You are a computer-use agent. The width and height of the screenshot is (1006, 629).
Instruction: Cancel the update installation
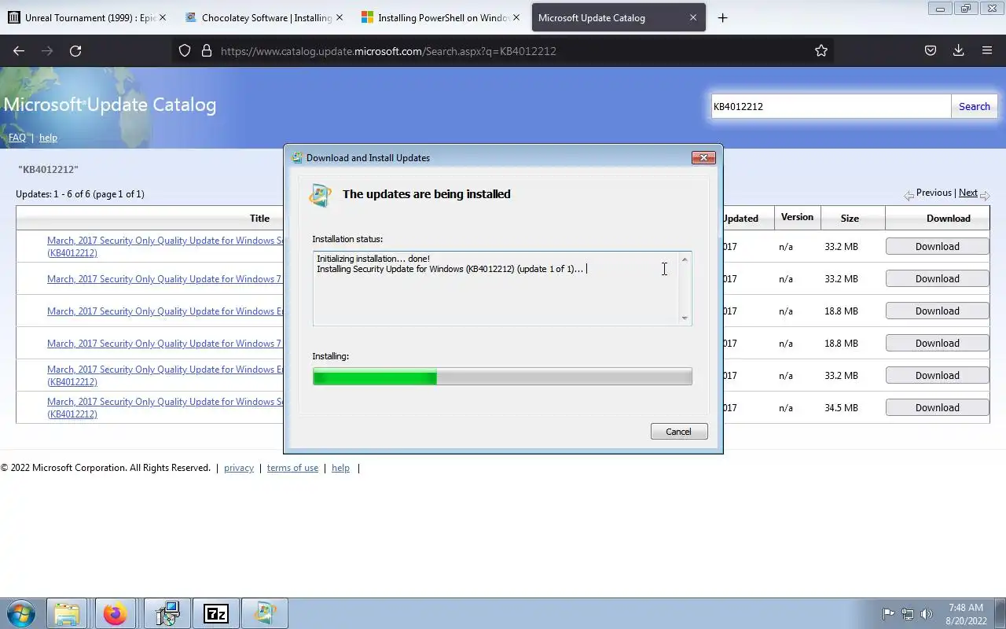click(678, 431)
